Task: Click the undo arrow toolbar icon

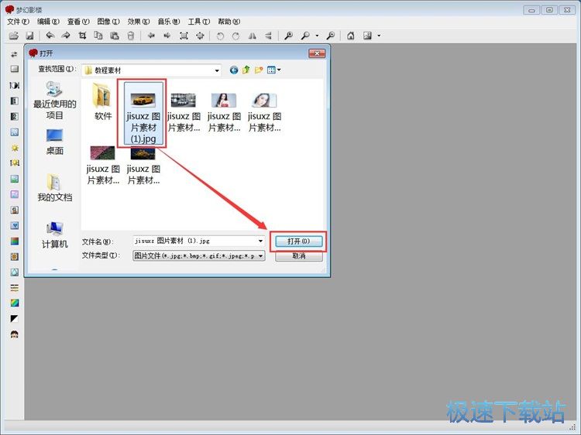Action: 50,36
